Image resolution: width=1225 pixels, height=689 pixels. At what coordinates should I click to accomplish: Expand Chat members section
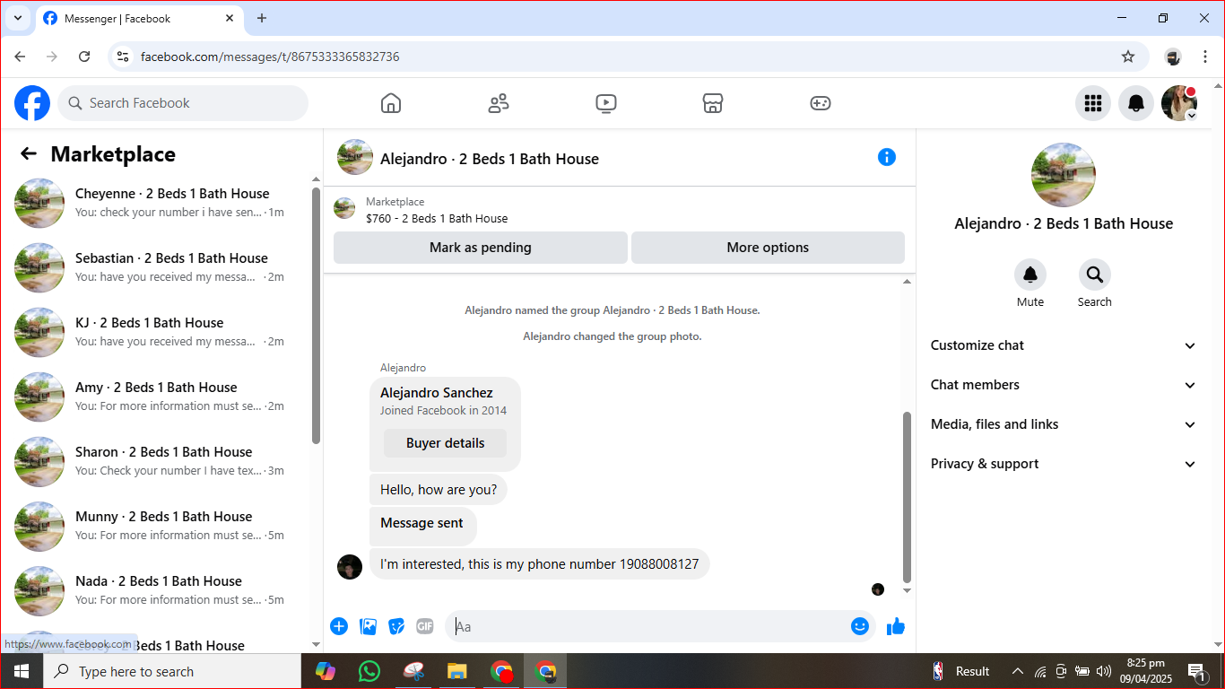tap(1064, 385)
